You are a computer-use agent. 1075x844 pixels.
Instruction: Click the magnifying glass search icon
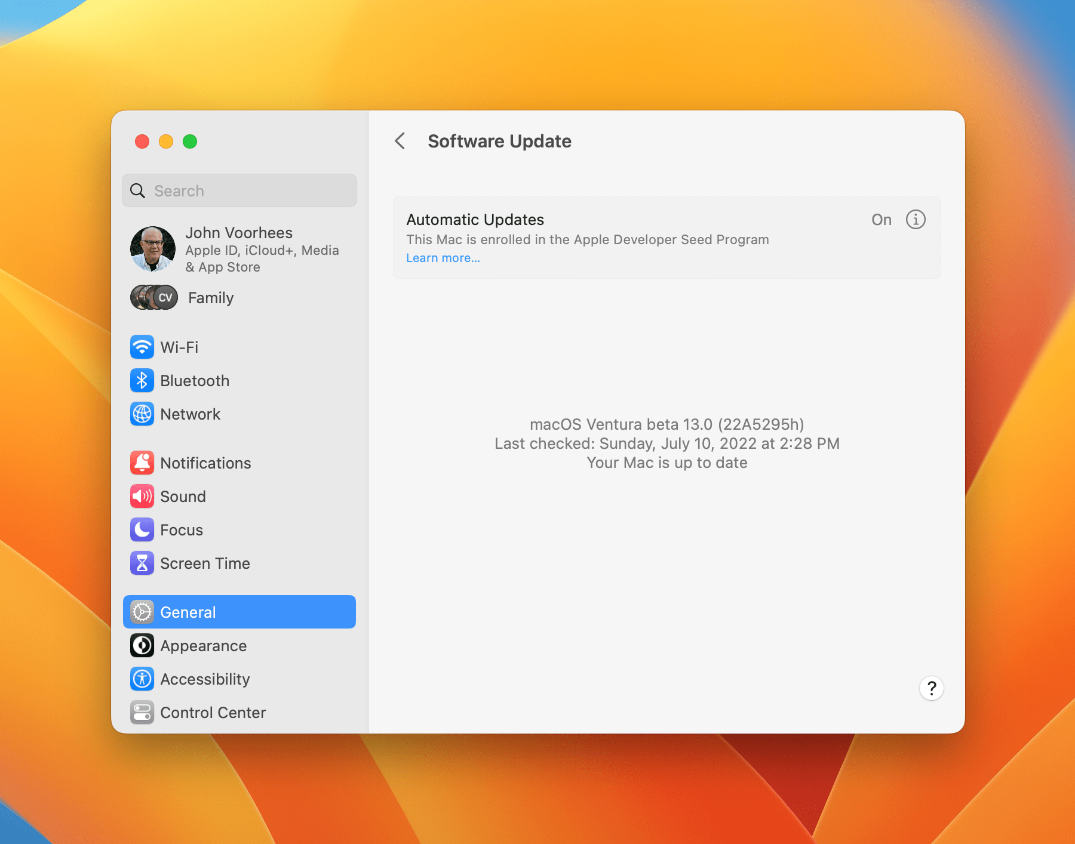coord(138,190)
